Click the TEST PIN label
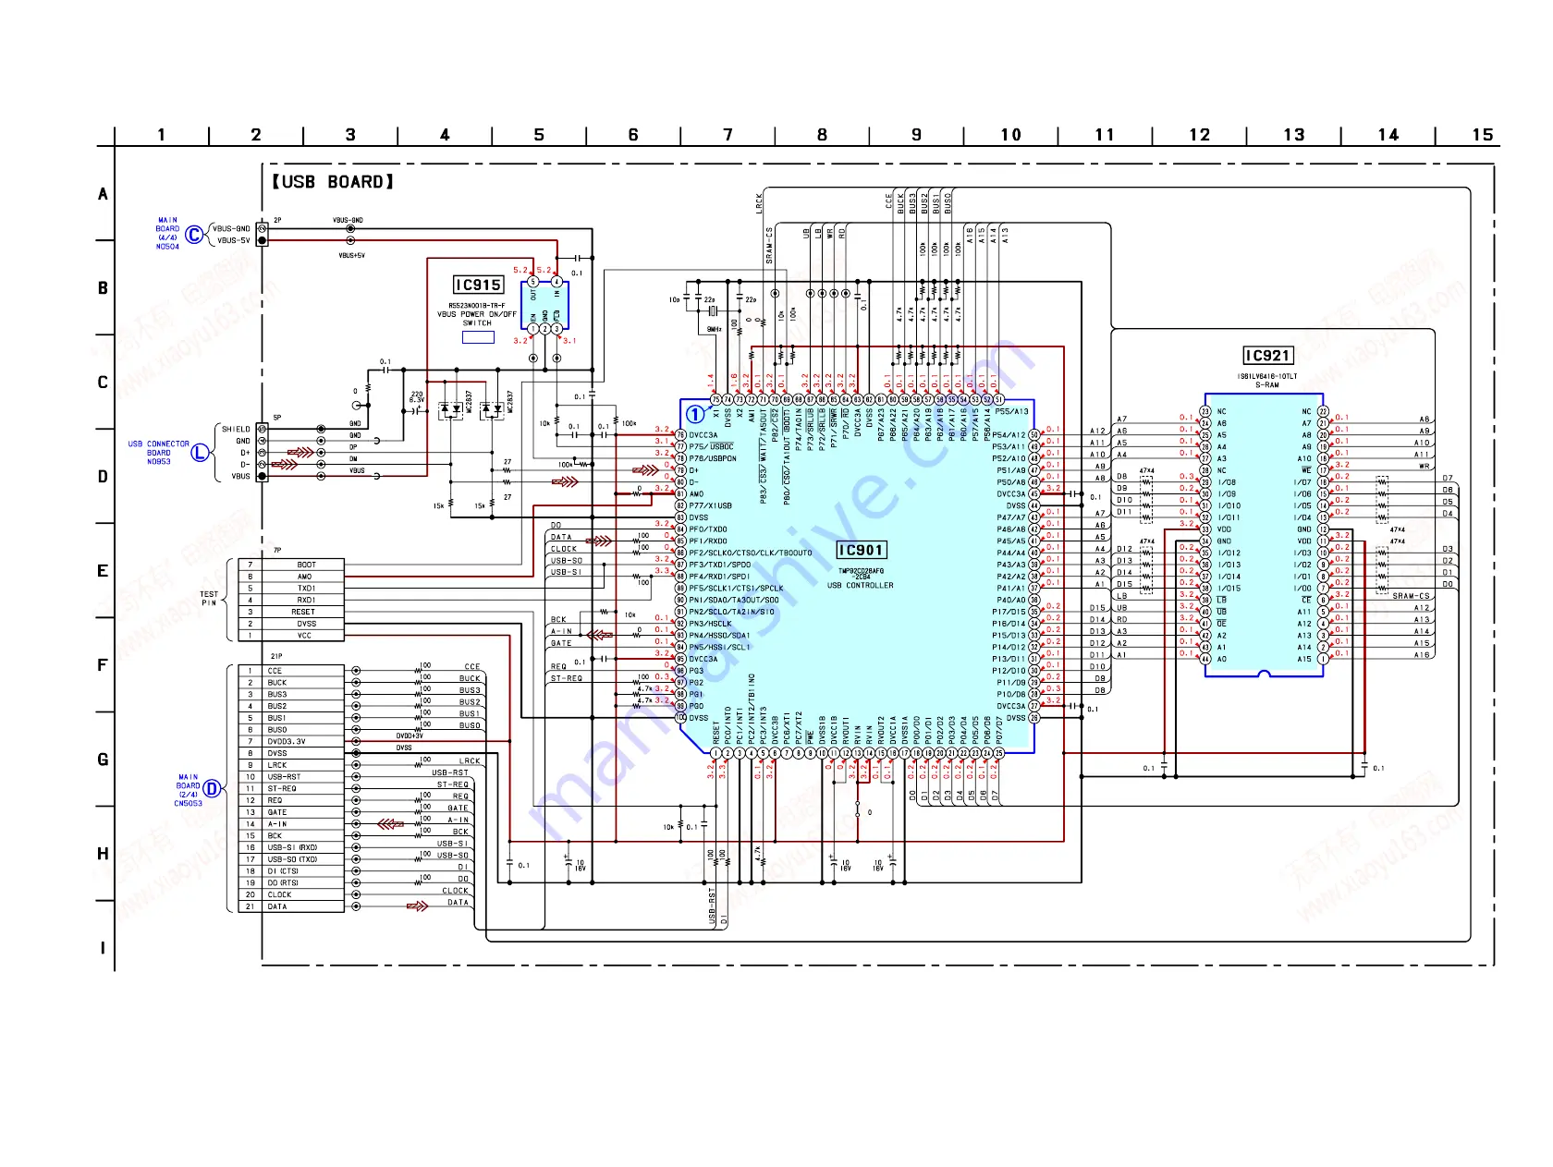This screenshot has height=1167, width=1553. tap(209, 599)
